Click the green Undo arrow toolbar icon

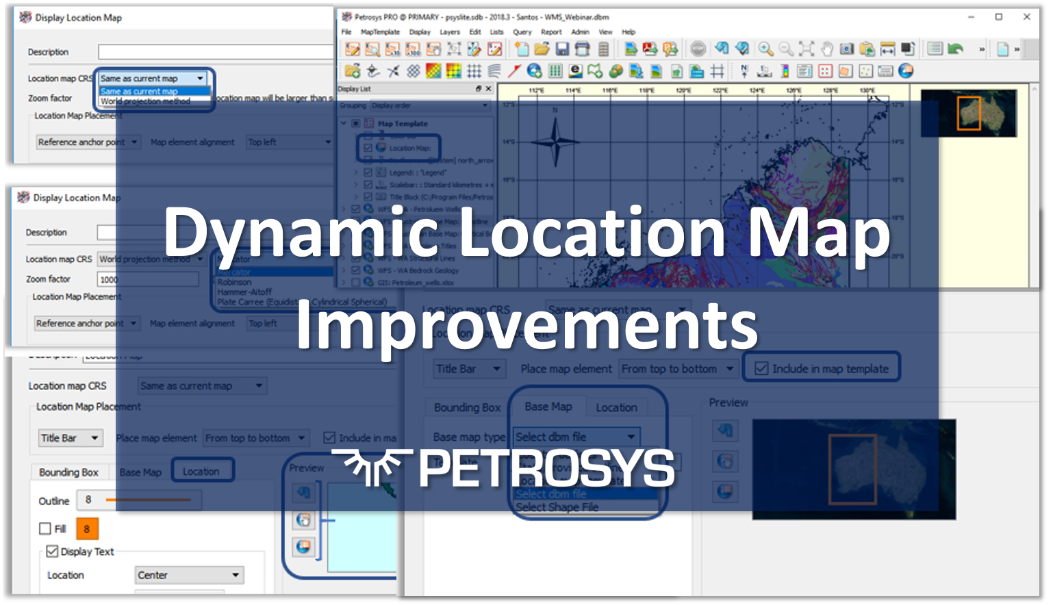(955, 49)
